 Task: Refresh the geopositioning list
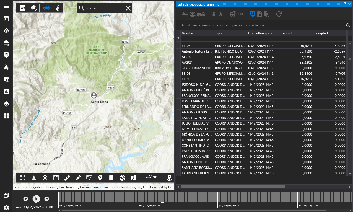(x=279, y=14)
